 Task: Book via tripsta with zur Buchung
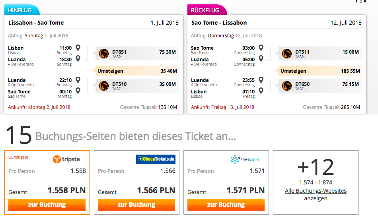click(x=47, y=205)
